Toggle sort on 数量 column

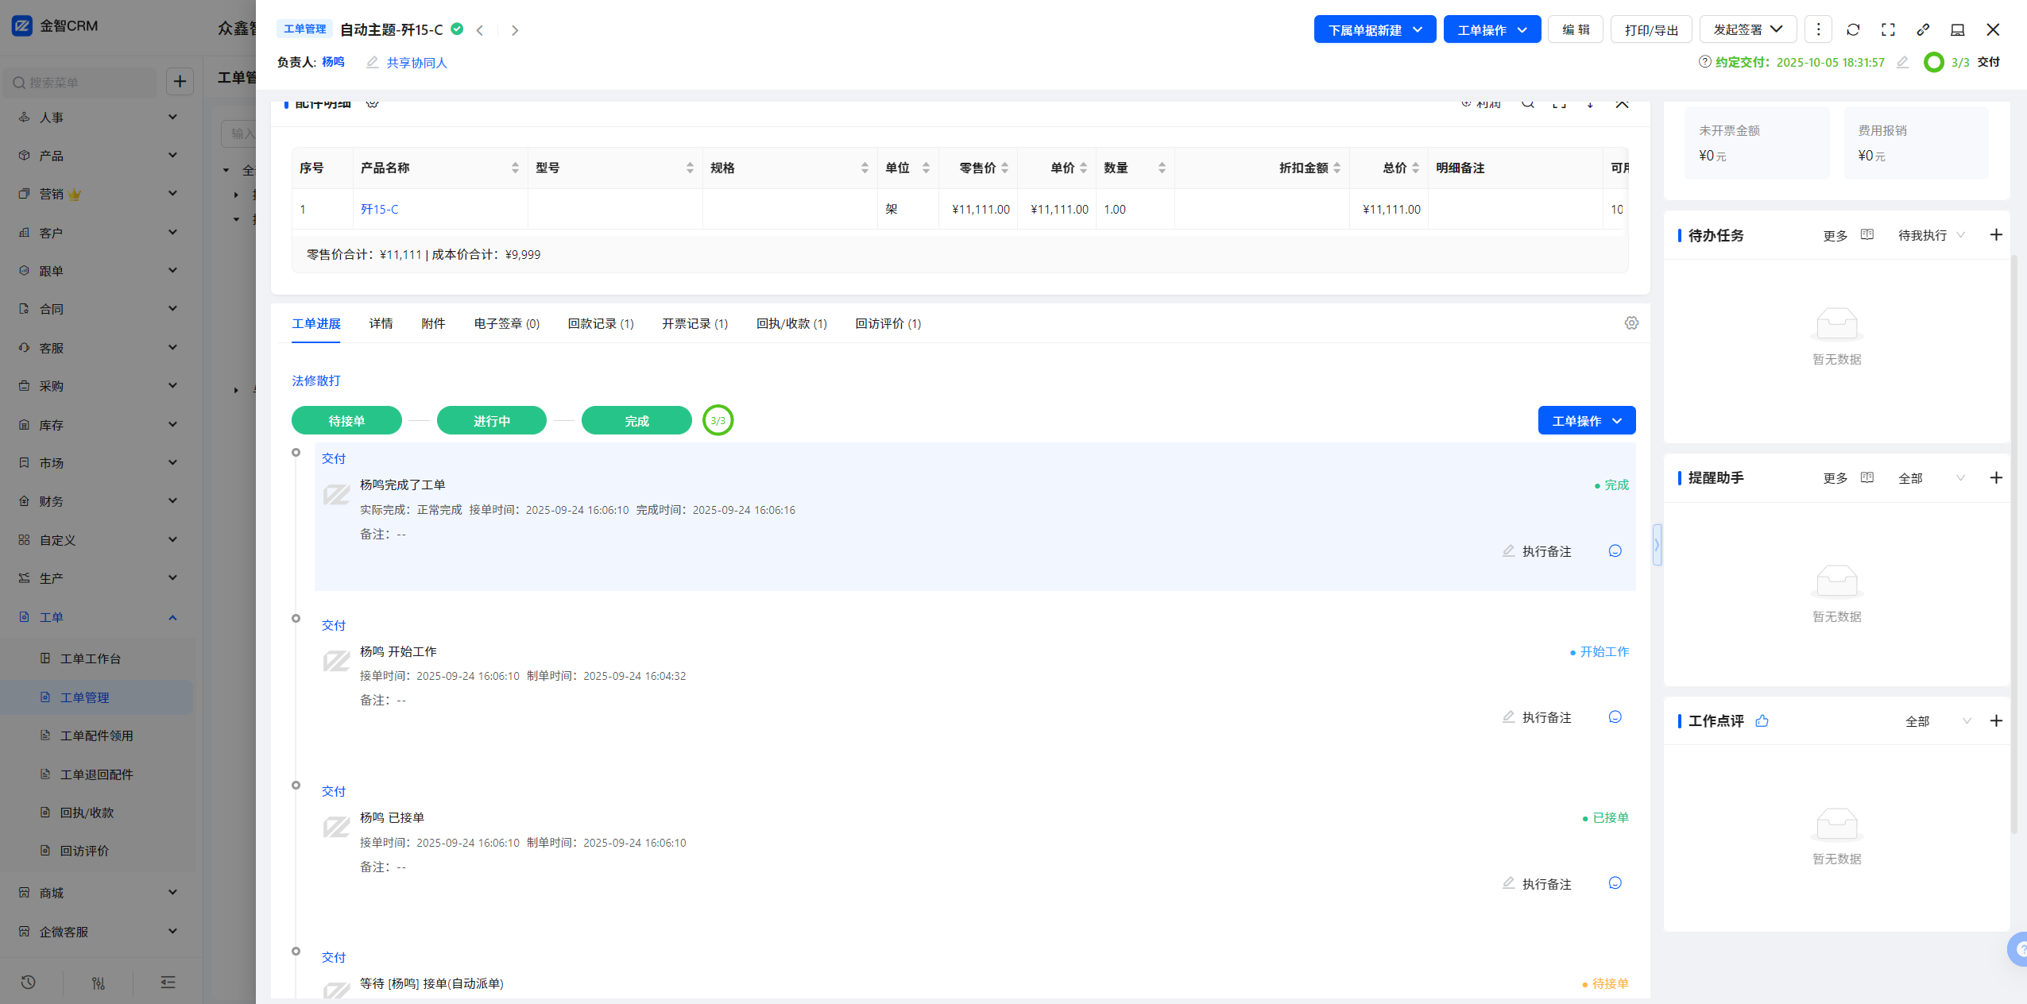click(1162, 168)
